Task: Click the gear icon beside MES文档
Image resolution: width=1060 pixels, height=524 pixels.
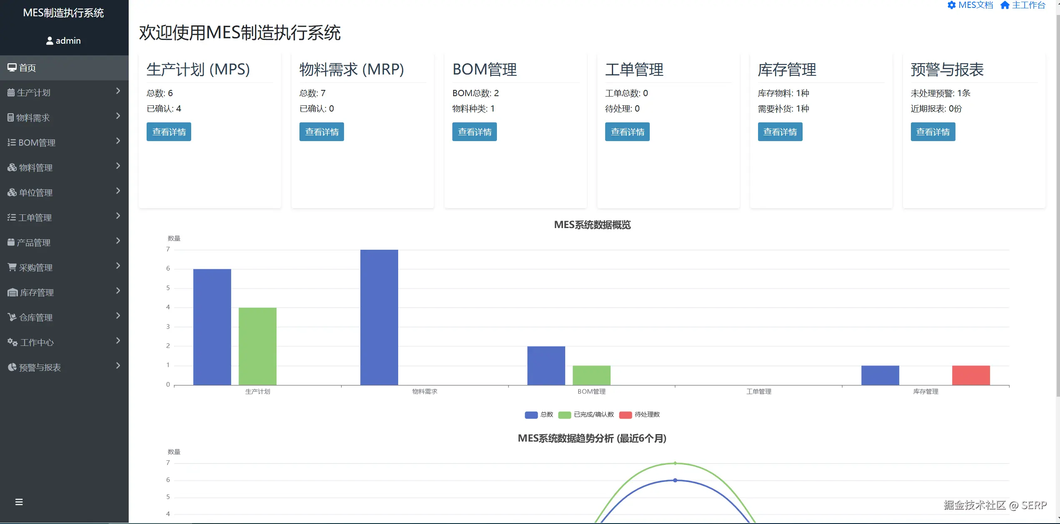Action: click(952, 5)
